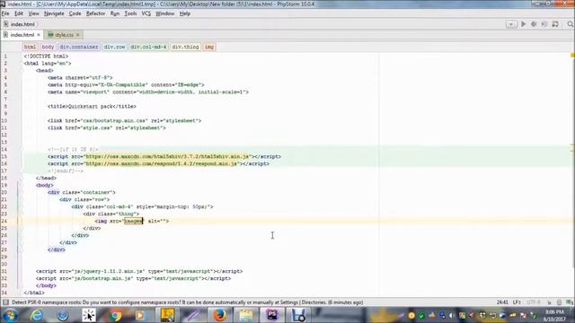The image size is (575, 323).
Task: Open the Refactor menu
Action: click(x=96, y=13)
